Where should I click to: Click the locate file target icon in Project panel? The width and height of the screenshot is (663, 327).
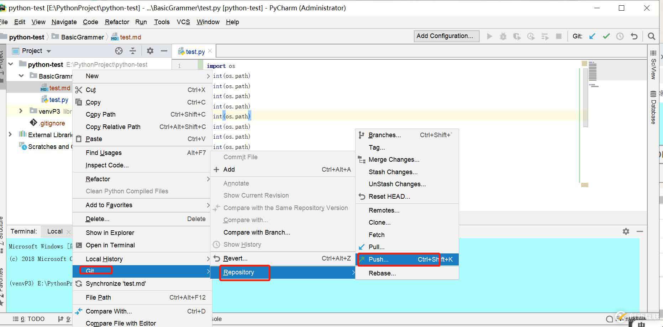(x=119, y=51)
